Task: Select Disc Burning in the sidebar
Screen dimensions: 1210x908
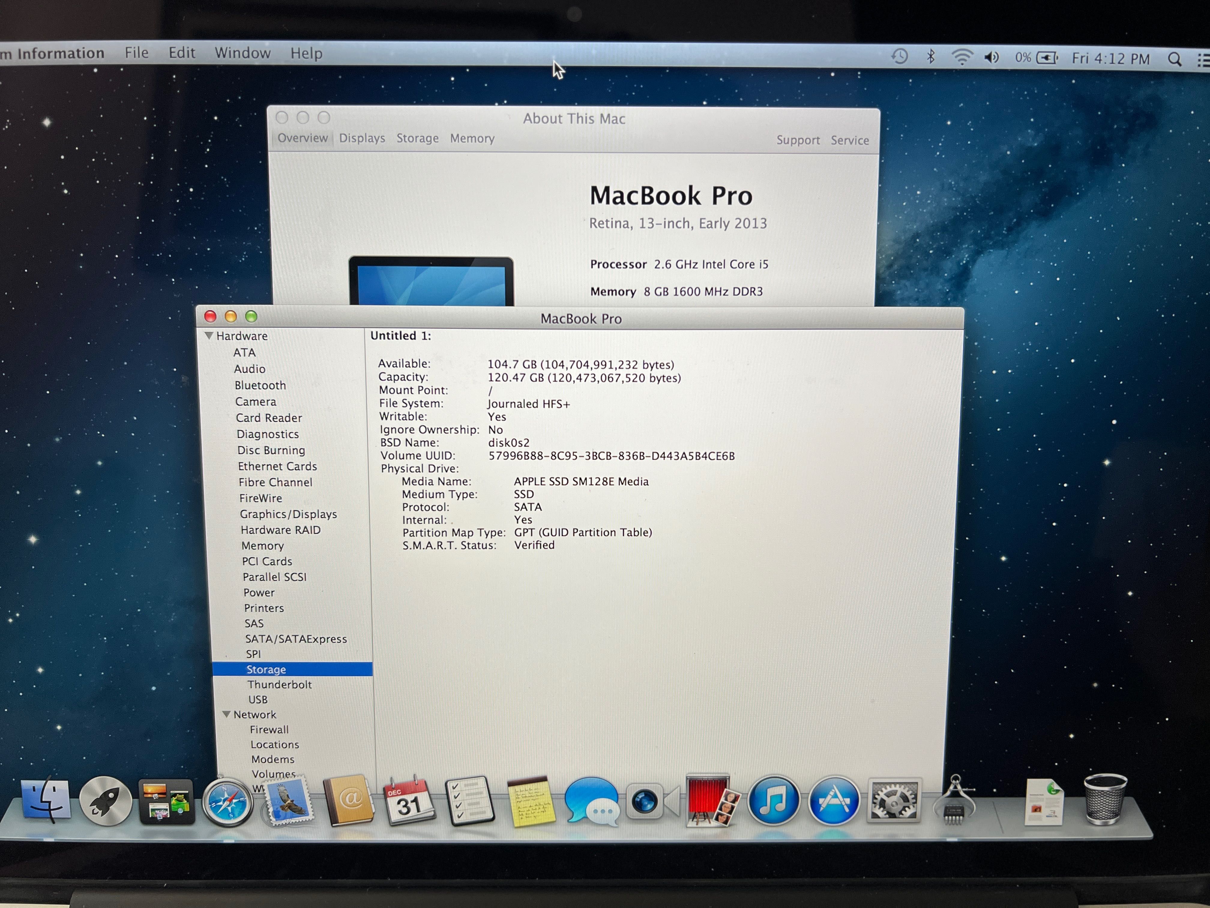Action: pos(271,450)
